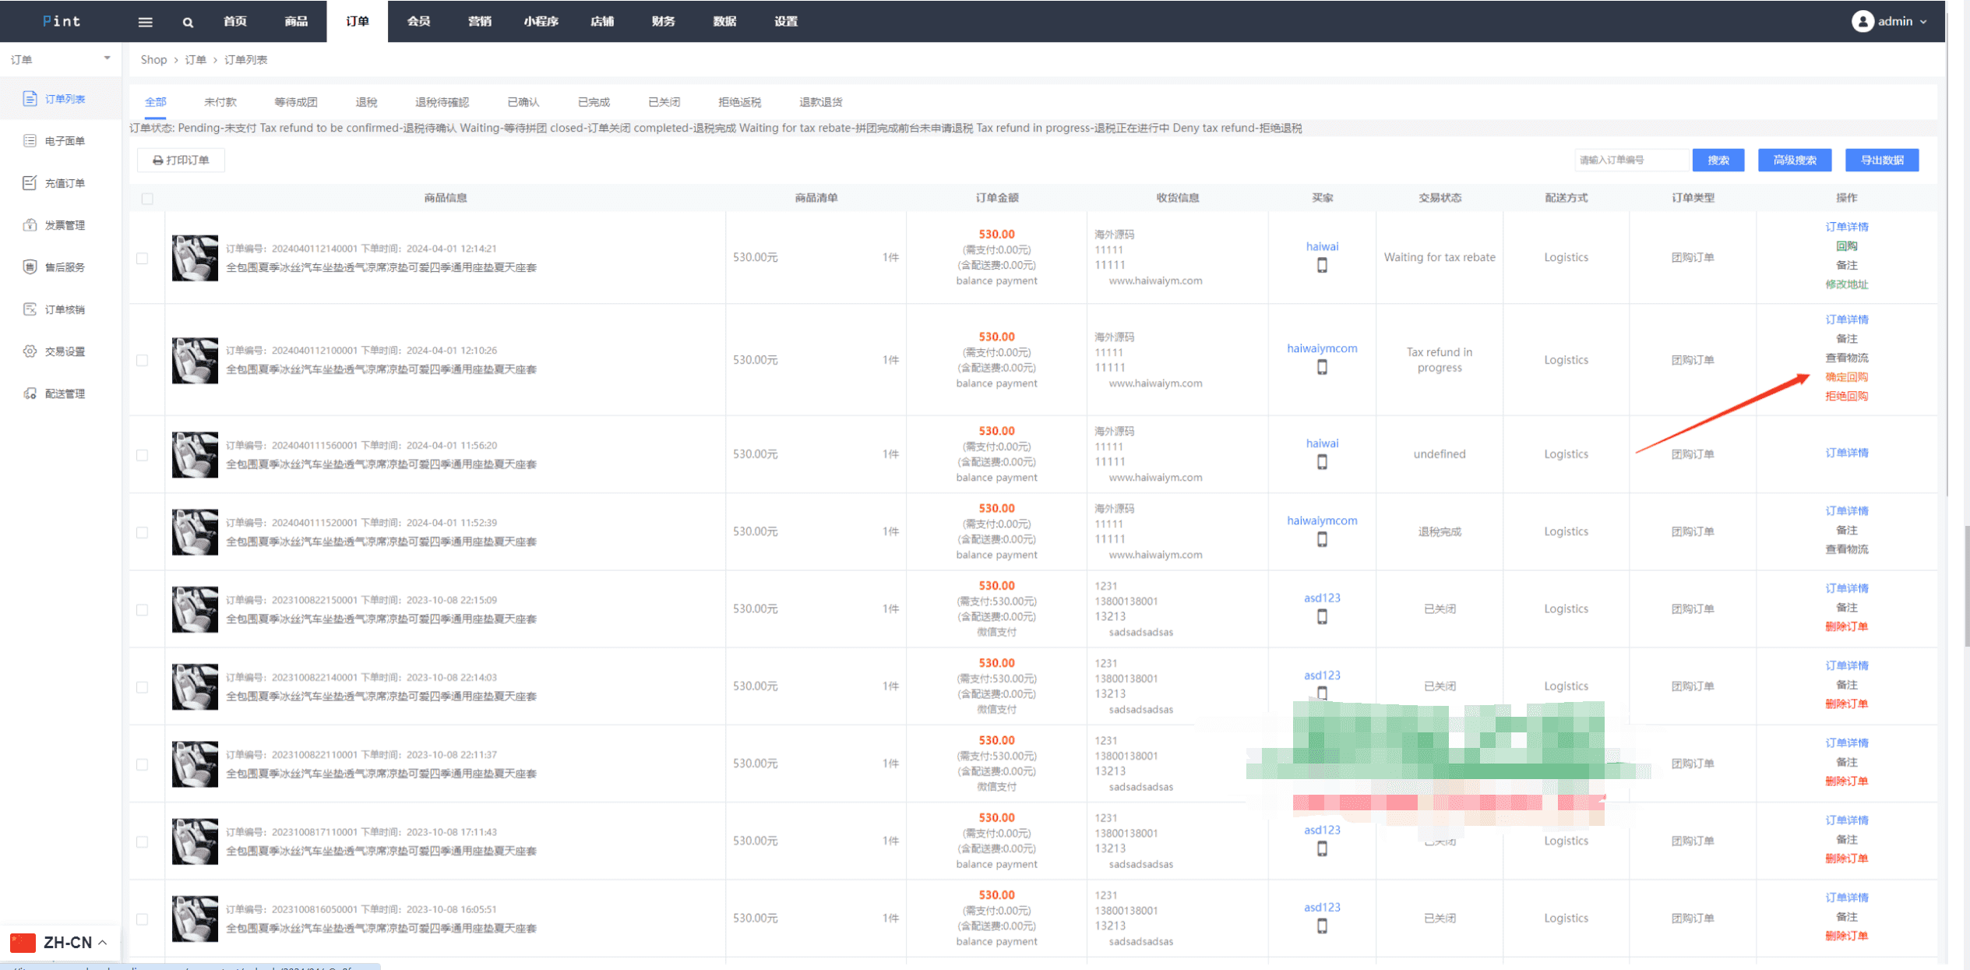Click phone icon under buyer haiwaiymcom, second row
The width and height of the screenshot is (1970, 970).
1322,368
